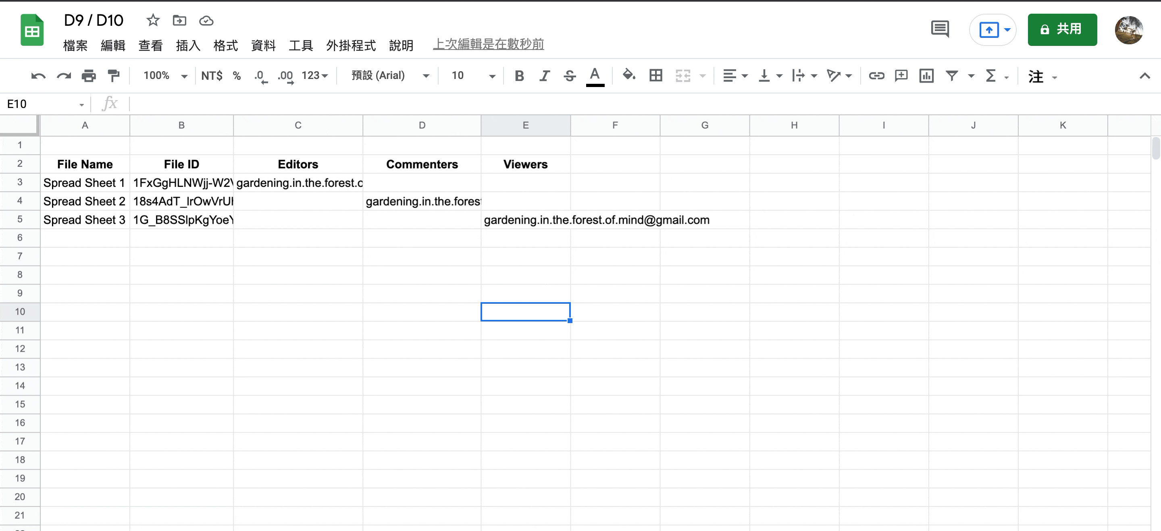Select the Editors header cell
Viewport: 1161px width, 531px height.
pyautogui.click(x=298, y=164)
